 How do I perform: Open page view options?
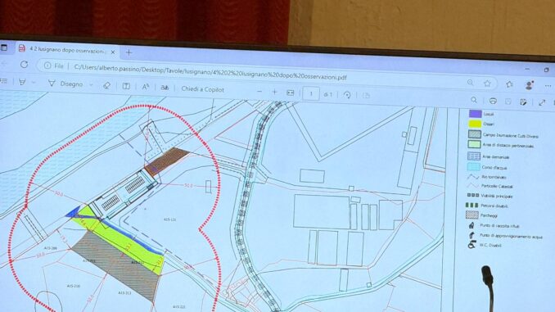367,96
